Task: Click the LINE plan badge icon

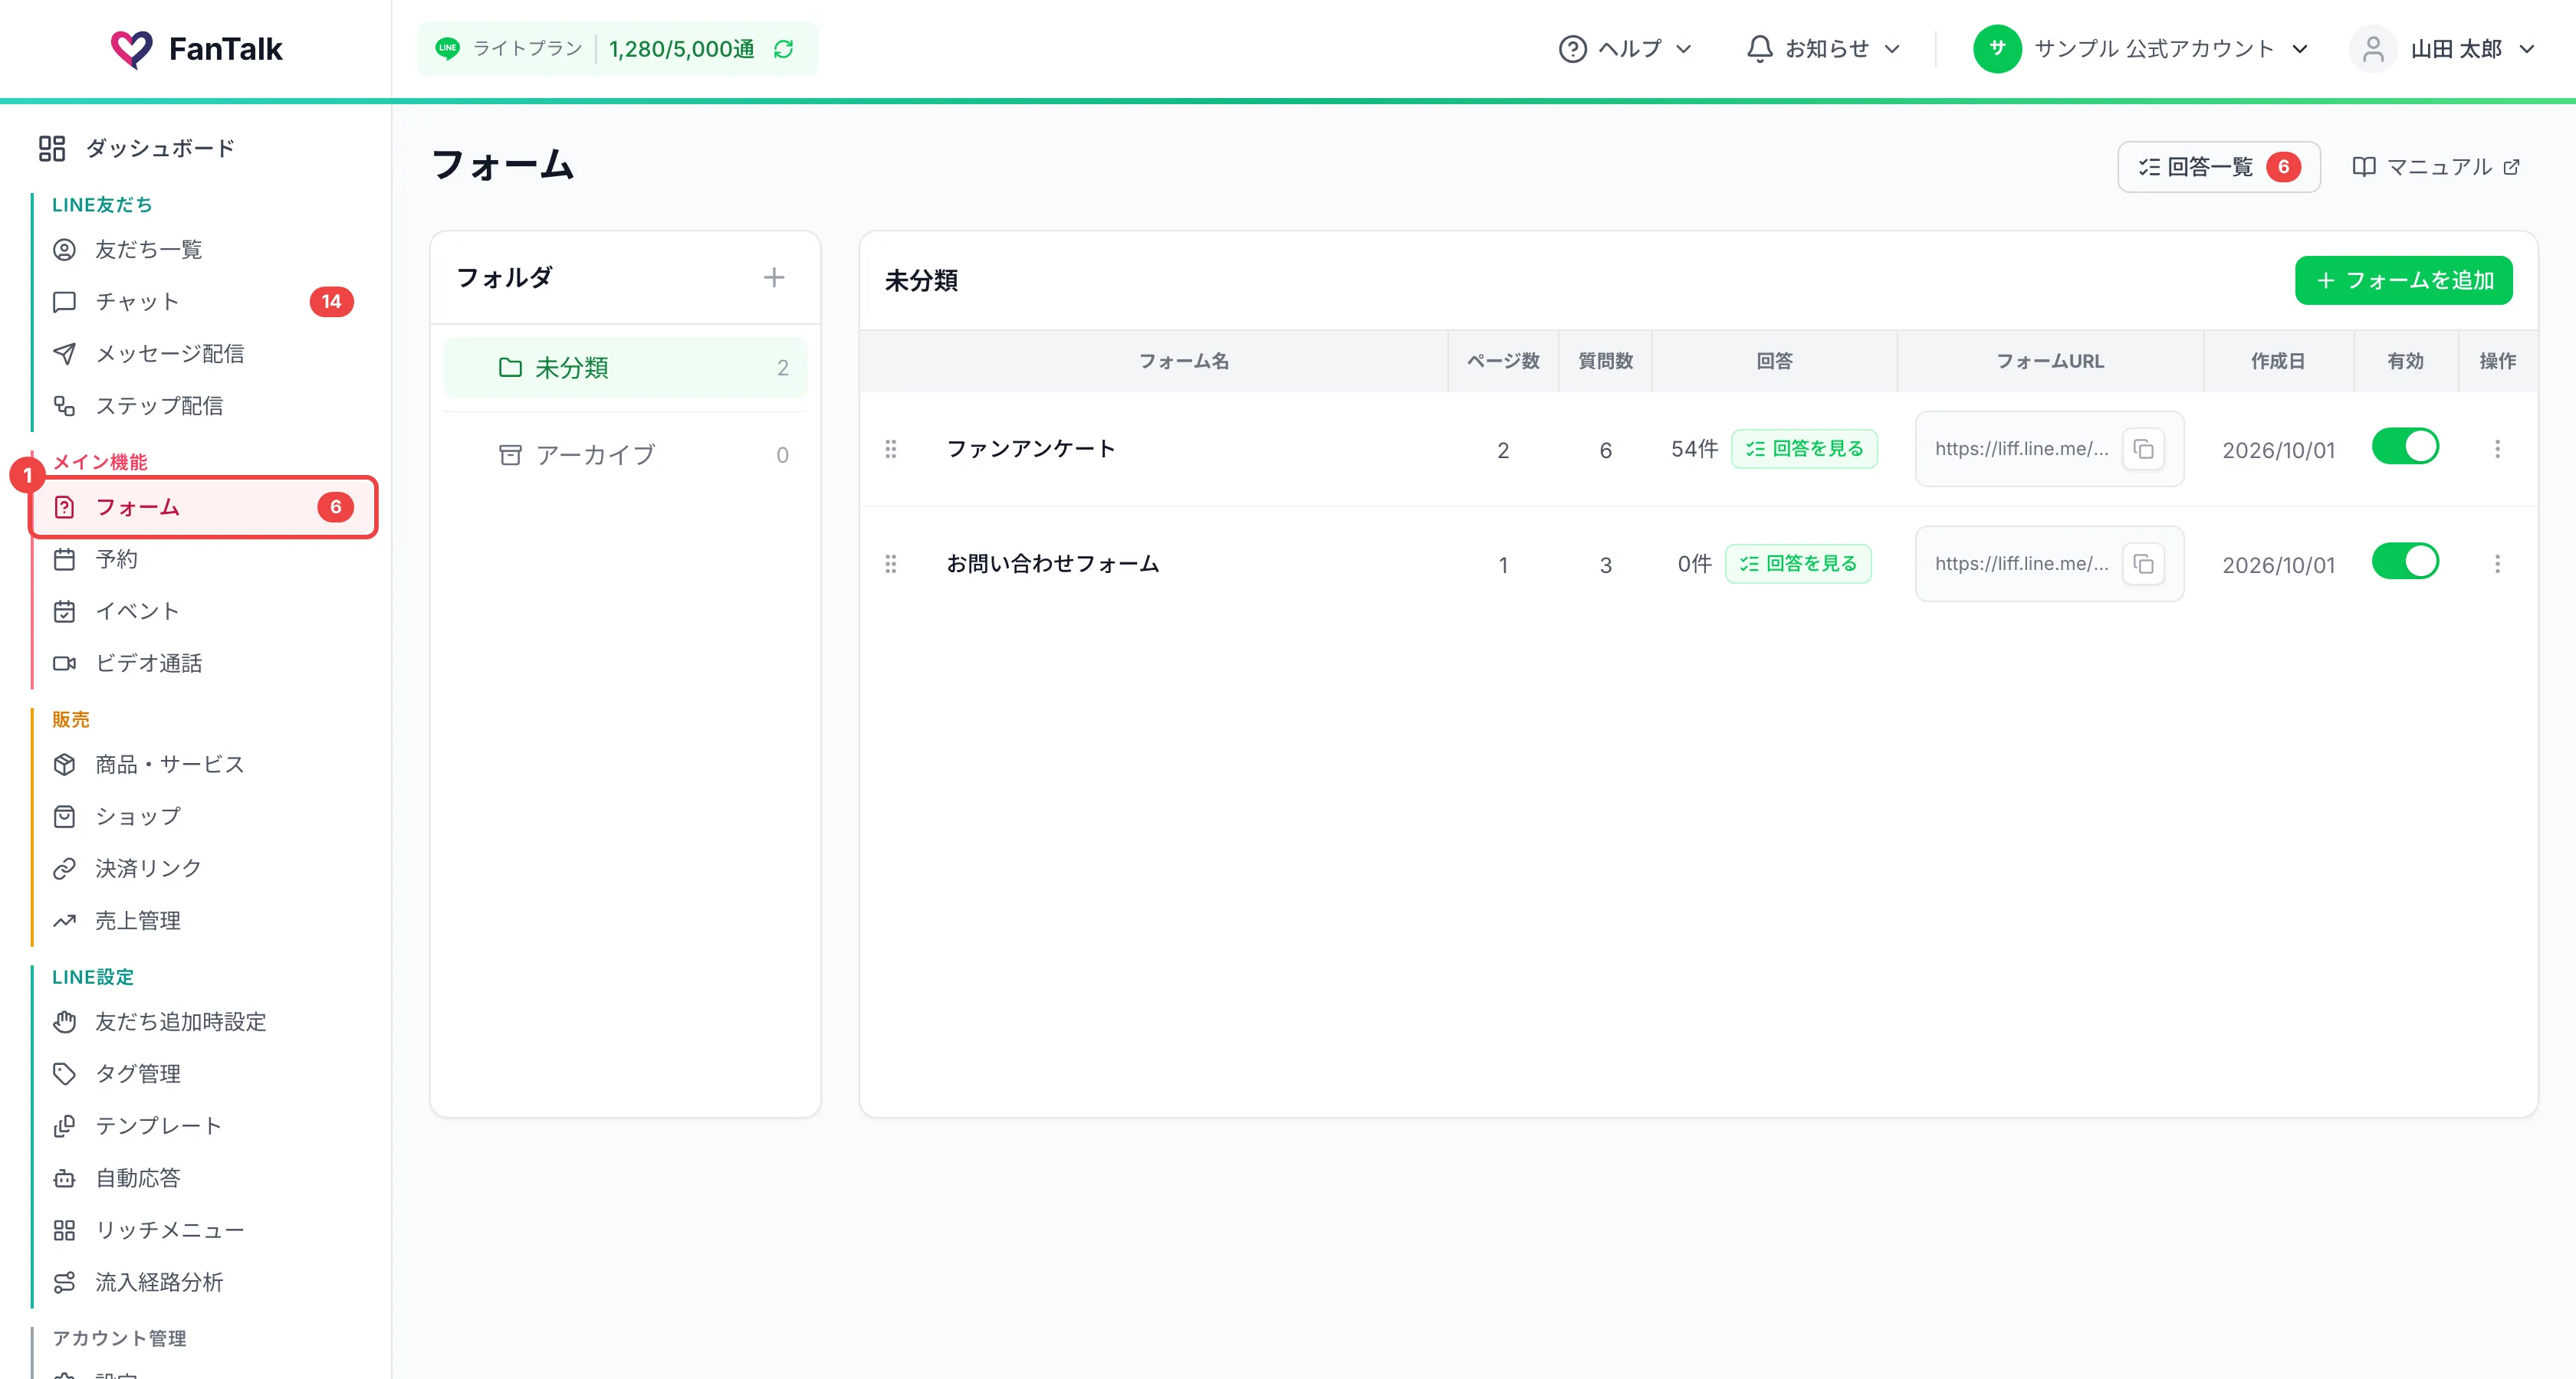Action: click(x=447, y=48)
